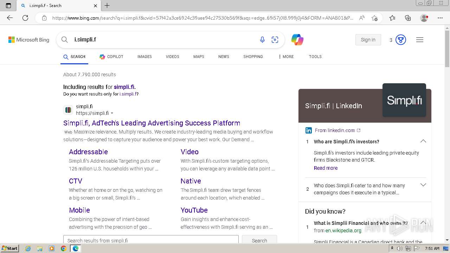450x253 pixels.
Task: Open the tab actions menu icon
Action: (8, 6)
